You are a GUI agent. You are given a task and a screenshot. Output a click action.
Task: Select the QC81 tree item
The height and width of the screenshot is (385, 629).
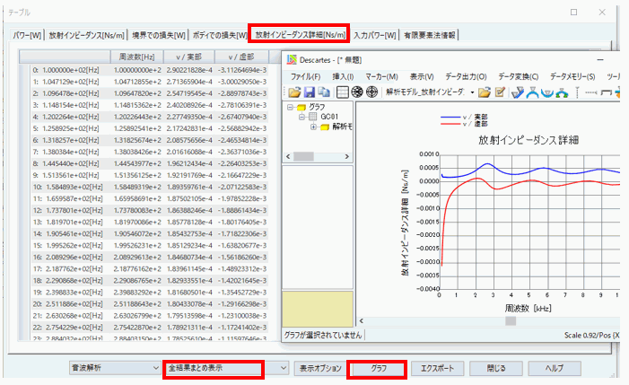point(326,117)
